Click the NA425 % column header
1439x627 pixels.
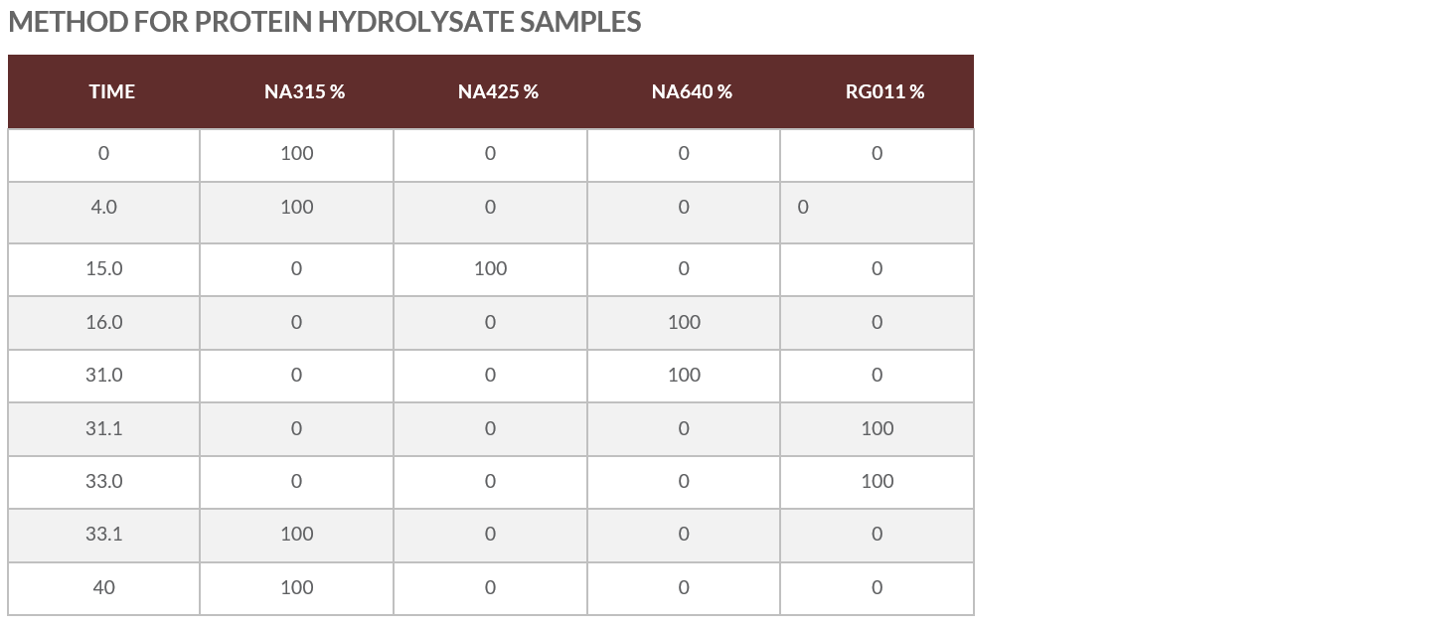498,91
